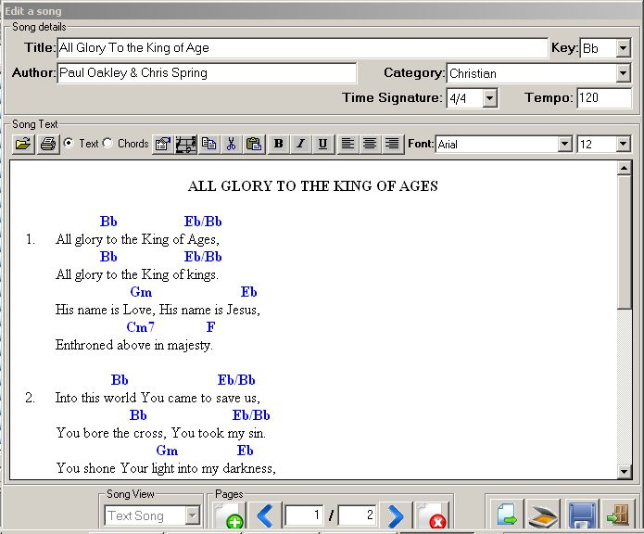Image resolution: width=644 pixels, height=534 pixels.
Task: Go to the previous page
Action: (x=265, y=515)
